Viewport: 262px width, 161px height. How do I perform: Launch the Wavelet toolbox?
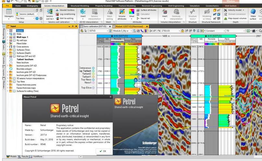(65, 10)
